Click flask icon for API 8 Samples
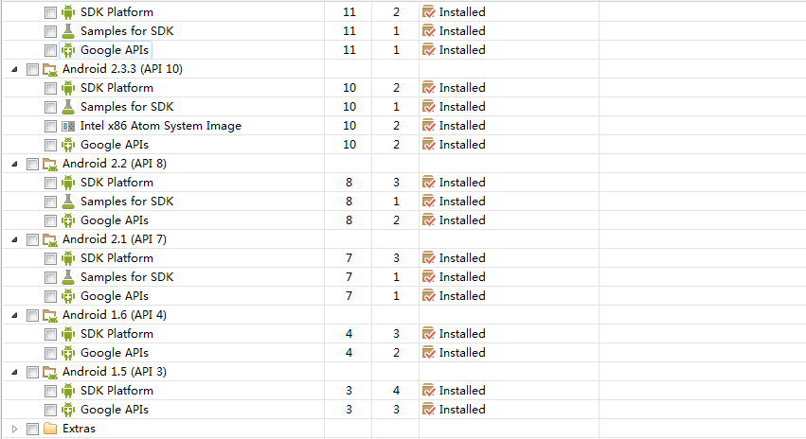Viewport: 806px width, 439px height. [68, 202]
